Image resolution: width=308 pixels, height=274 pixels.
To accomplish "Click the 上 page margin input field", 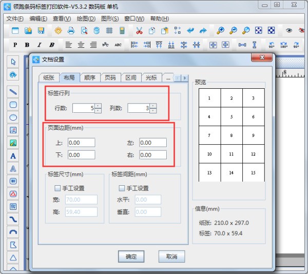I will point(81,143).
